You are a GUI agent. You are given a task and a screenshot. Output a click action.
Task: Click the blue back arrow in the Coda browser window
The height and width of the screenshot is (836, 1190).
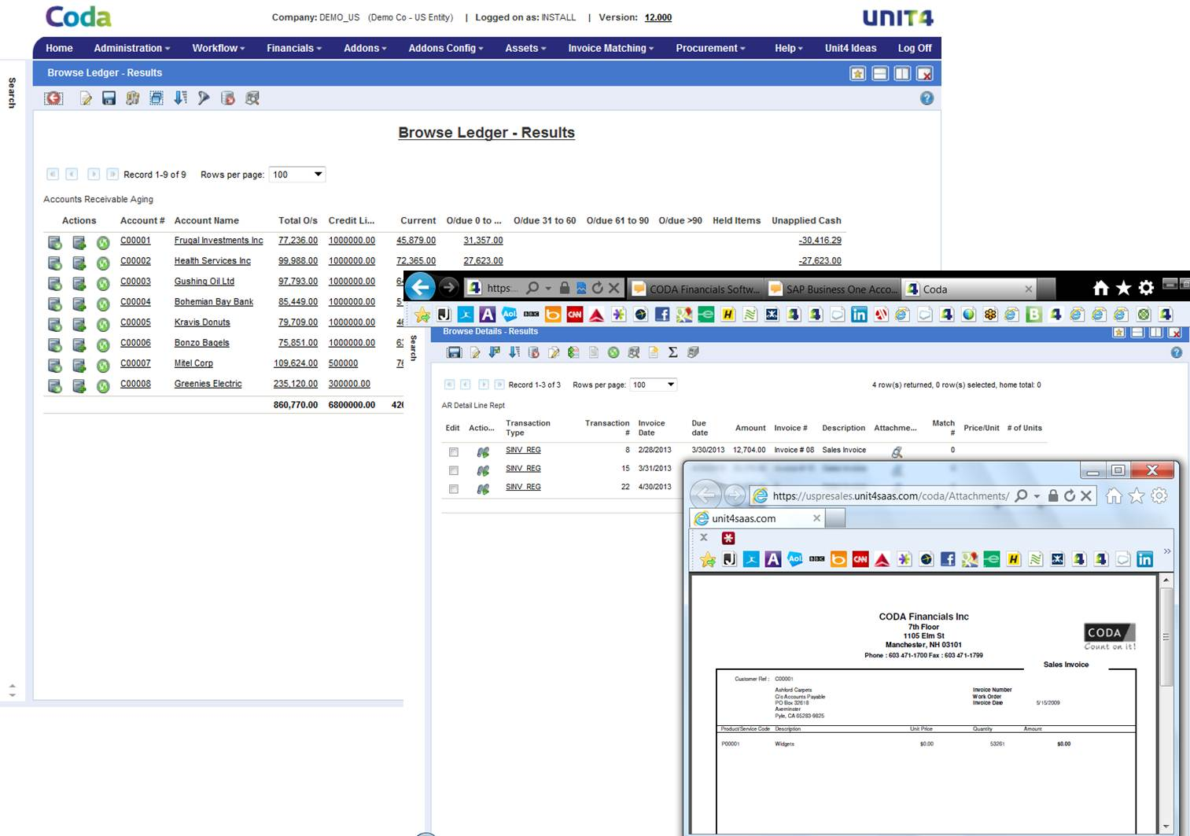(x=421, y=287)
